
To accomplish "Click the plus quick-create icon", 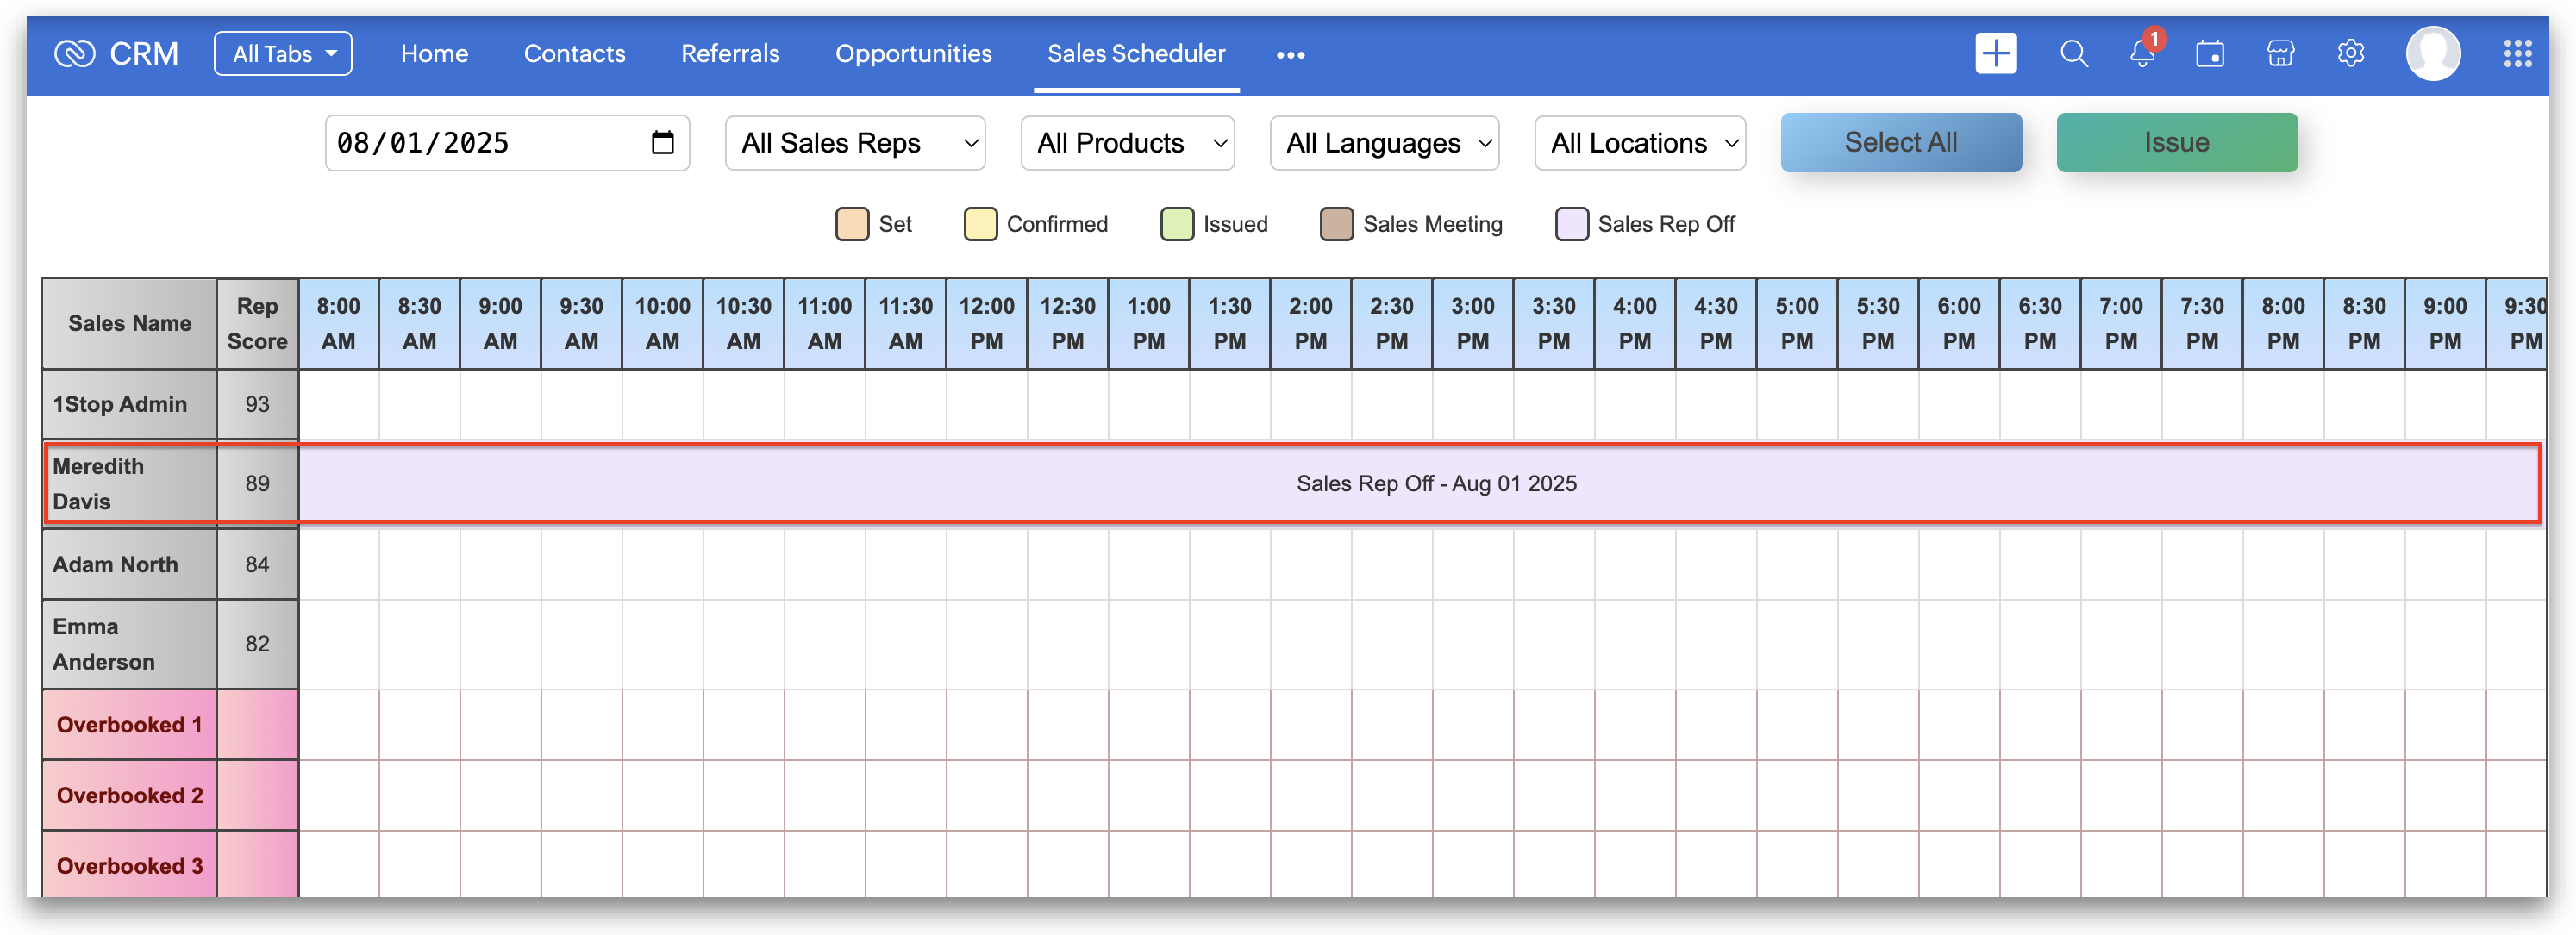I will [1995, 54].
